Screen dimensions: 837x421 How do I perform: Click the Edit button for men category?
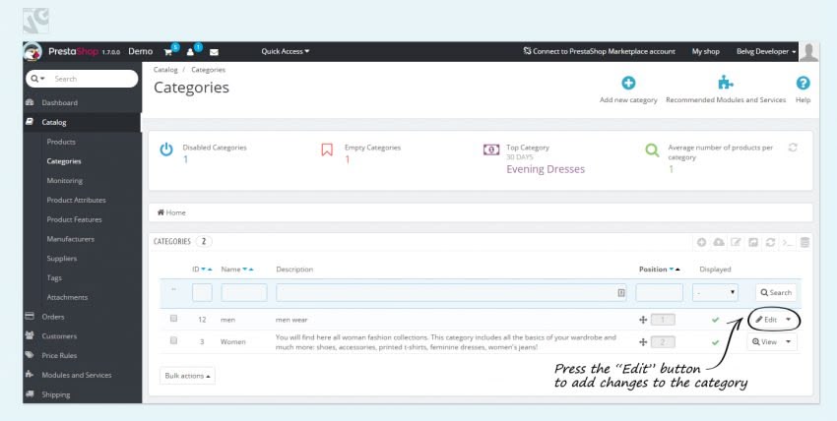click(x=766, y=320)
